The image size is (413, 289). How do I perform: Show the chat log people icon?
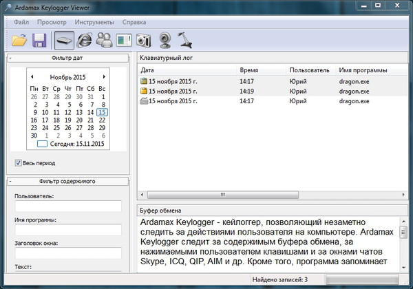(x=105, y=41)
